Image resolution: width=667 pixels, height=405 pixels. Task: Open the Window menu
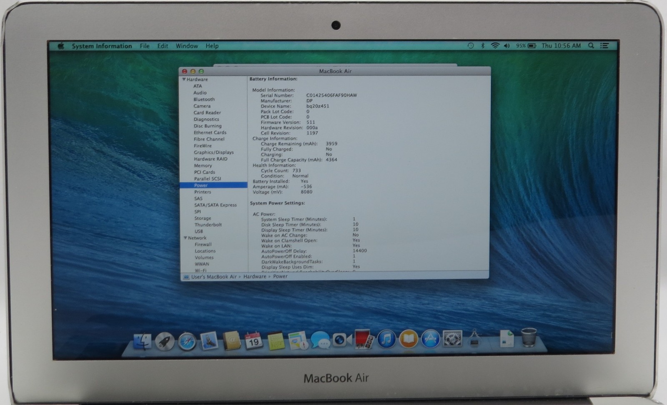coord(187,46)
